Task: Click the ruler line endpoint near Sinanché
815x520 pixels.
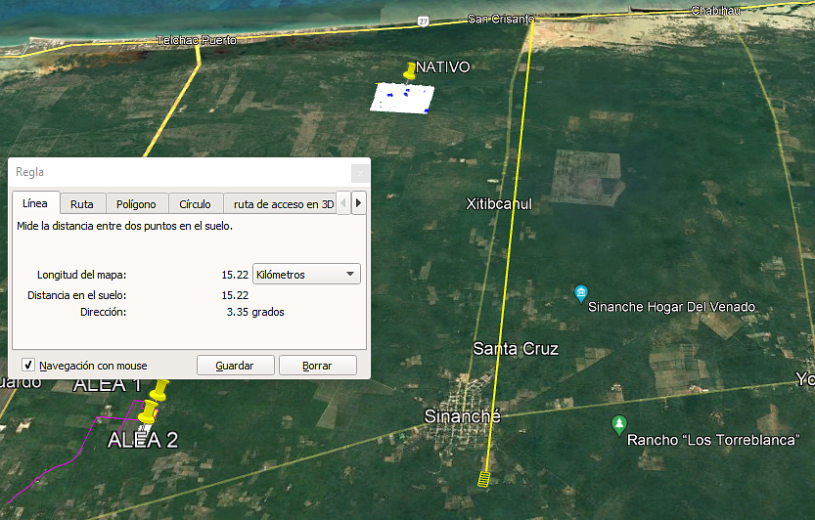Action: [483, 479]
